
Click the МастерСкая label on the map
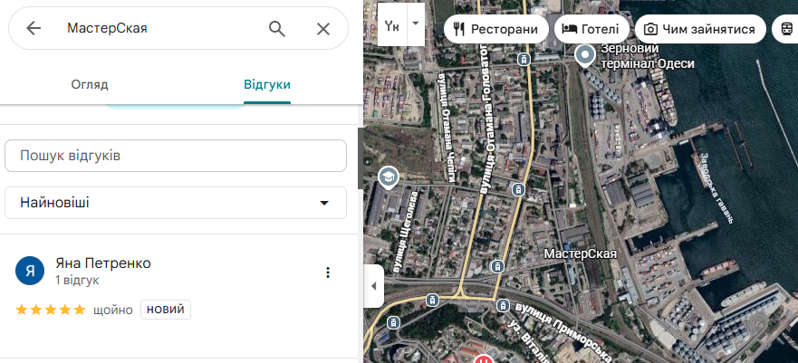(x=581, y=253)
